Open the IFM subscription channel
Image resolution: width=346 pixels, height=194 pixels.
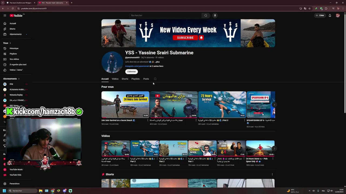11,84
